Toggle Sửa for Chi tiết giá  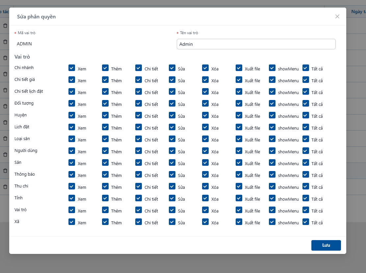172,80
